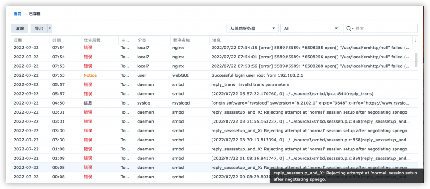
Task: Sort by the 时间 column header
Action: point(65,40)
